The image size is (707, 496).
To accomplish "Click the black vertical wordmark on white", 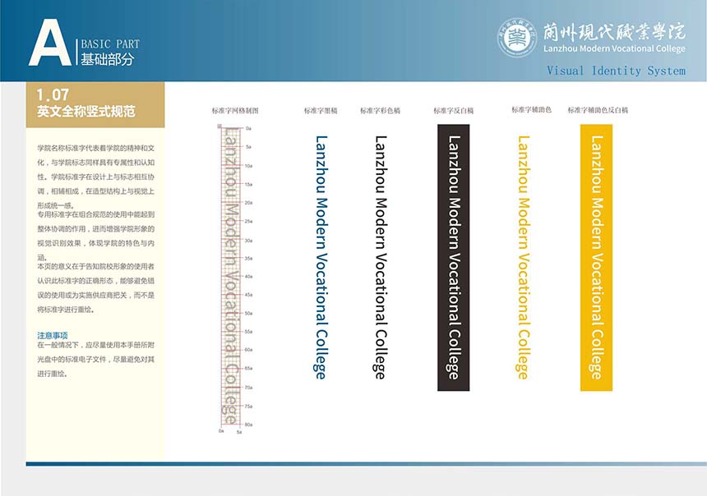I will coord(381,257).
